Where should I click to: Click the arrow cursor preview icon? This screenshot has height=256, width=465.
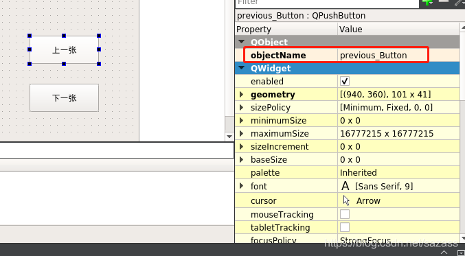346,200
